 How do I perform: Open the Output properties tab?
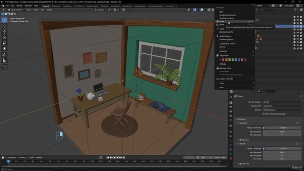coord(230,107)
